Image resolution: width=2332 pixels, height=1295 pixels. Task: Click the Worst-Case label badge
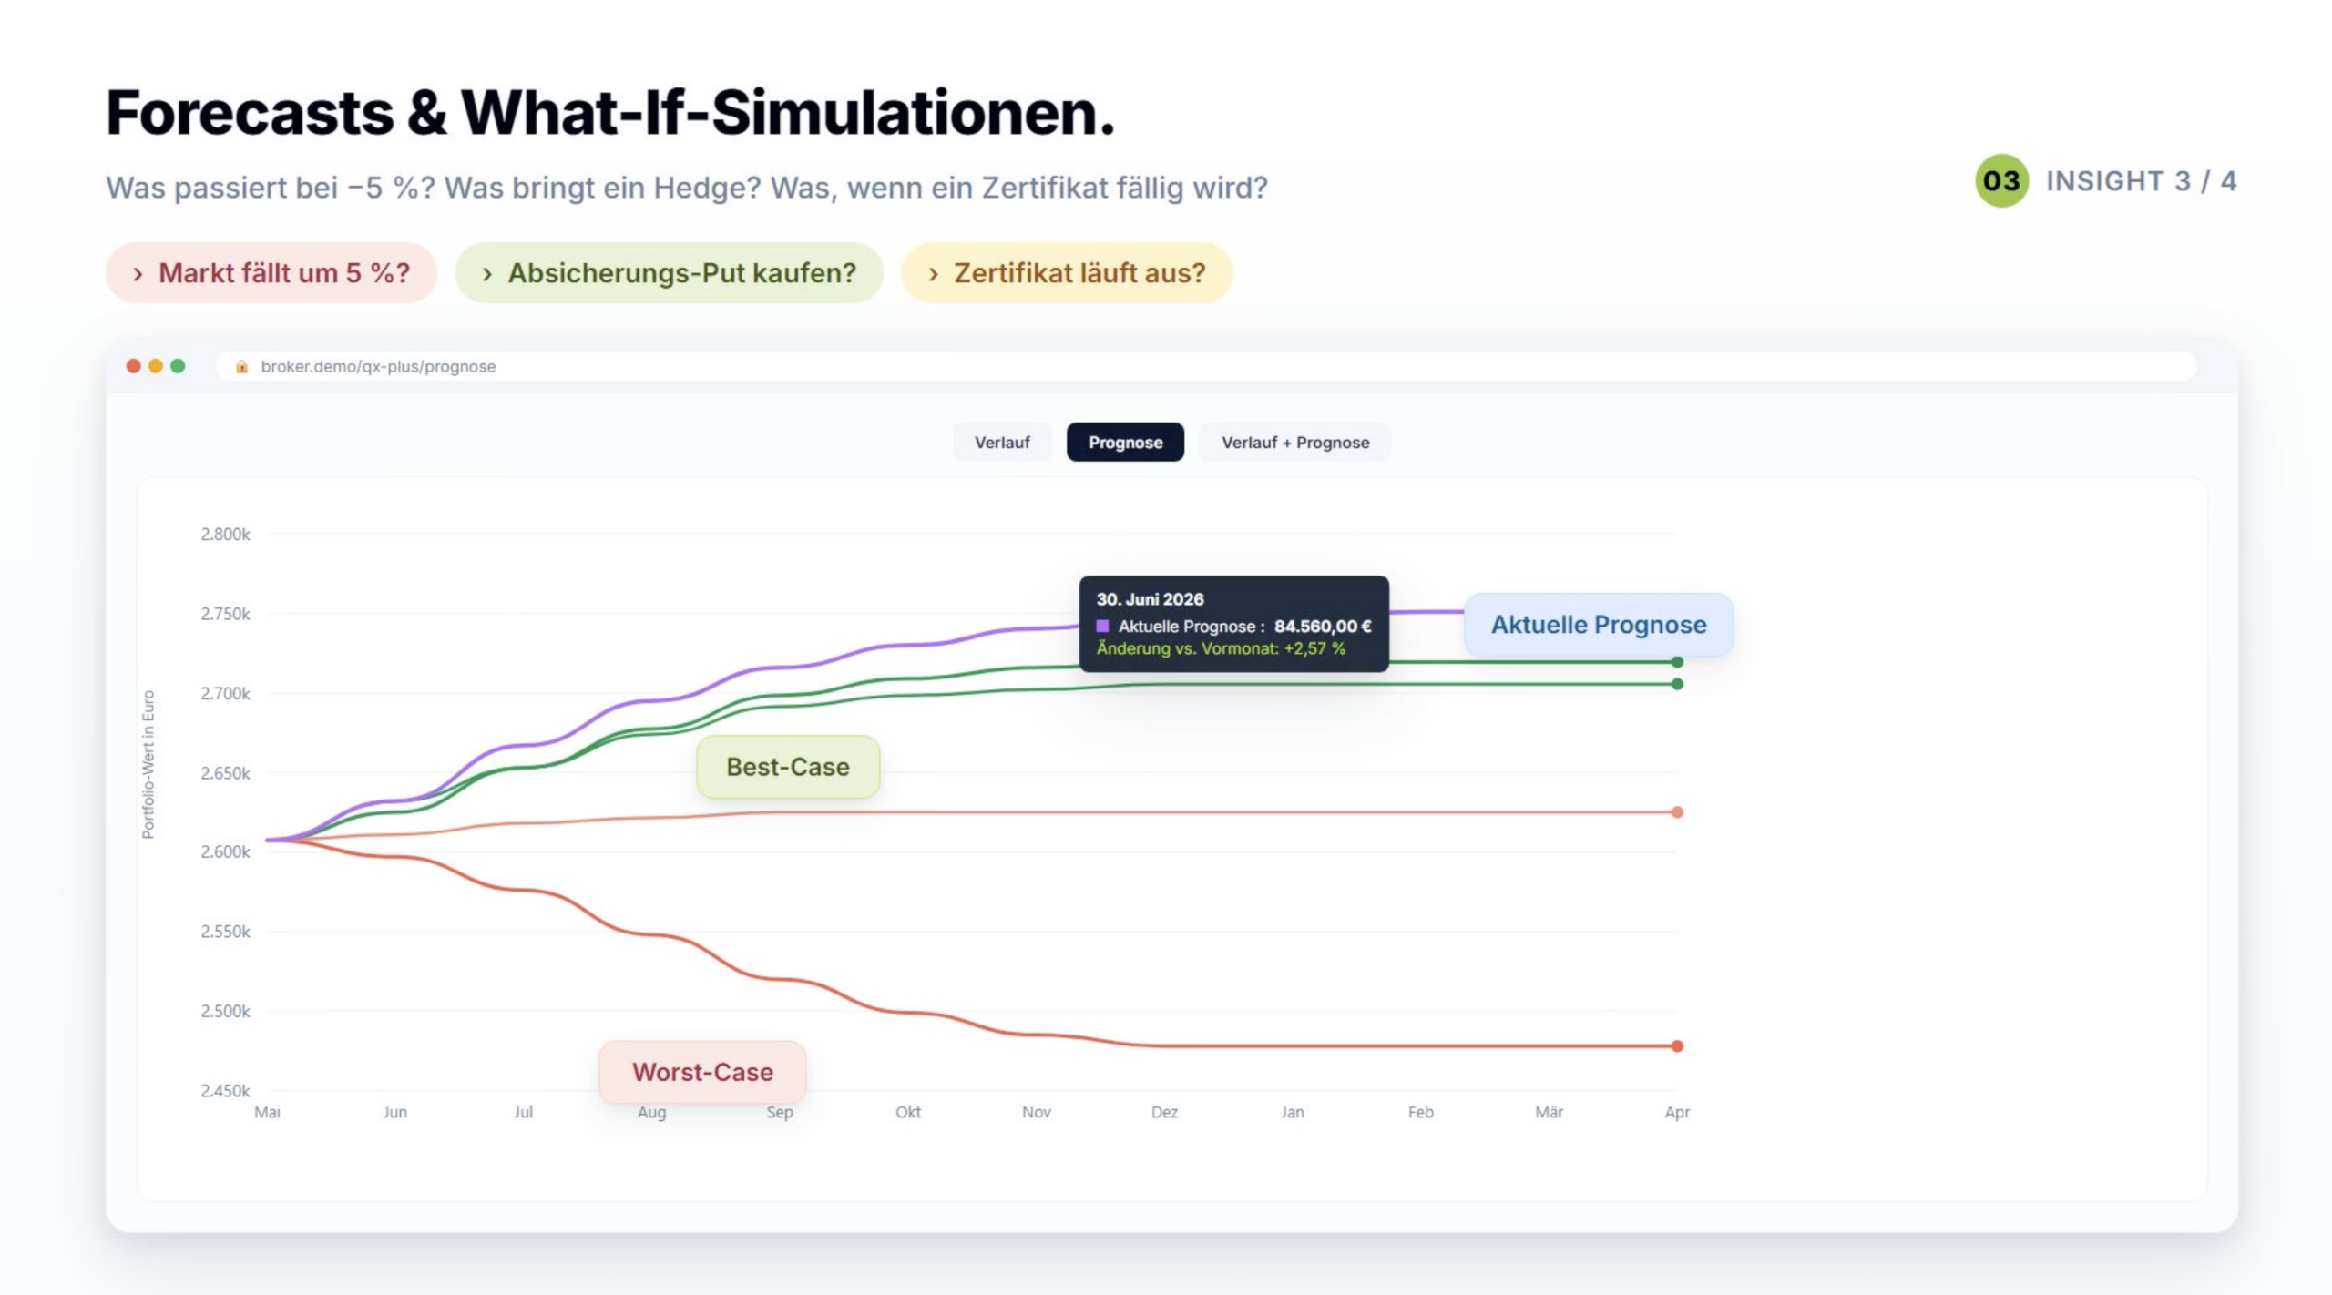click(702, 1072)
